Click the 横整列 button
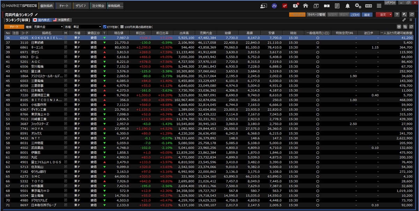 click(344, 15)
